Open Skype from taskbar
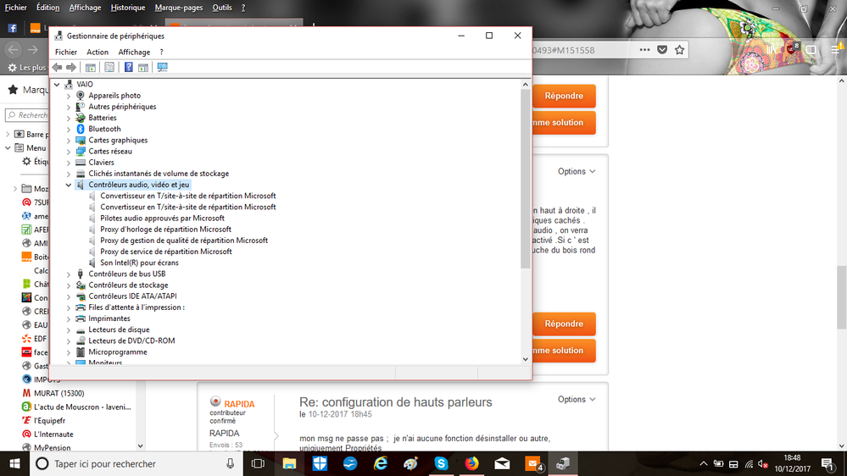Viewport: 847px width, 476px height. pyautogui.click(x=442, y=463)
